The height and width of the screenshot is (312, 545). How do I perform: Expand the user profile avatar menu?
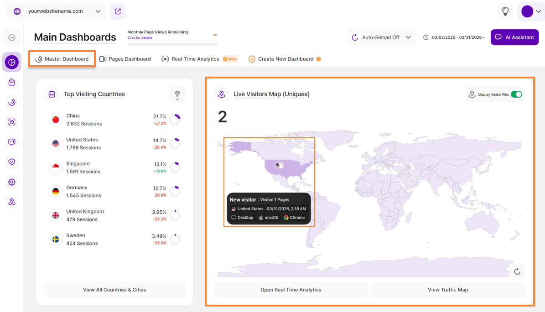coord(531,11)
